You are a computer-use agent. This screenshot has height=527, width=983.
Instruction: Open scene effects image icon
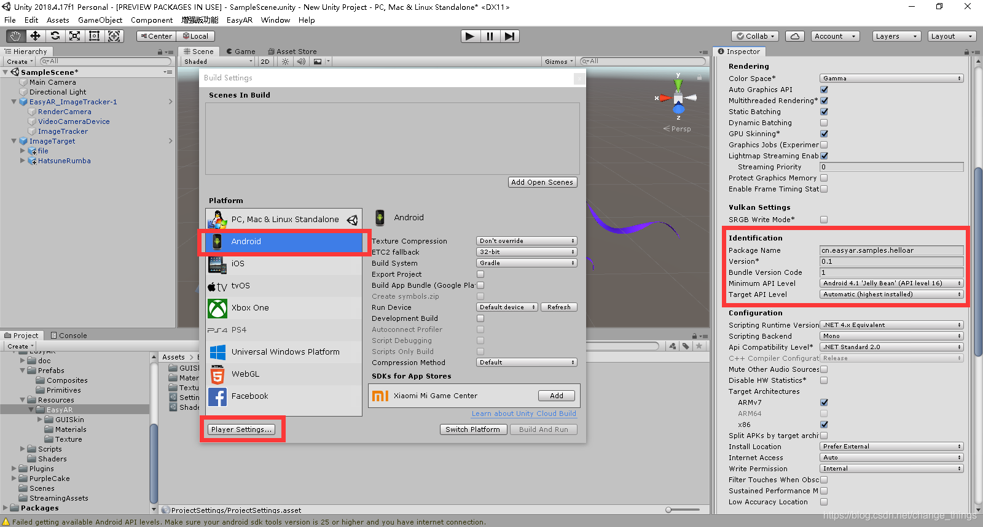pyautogui.click(x=318, y=61)
